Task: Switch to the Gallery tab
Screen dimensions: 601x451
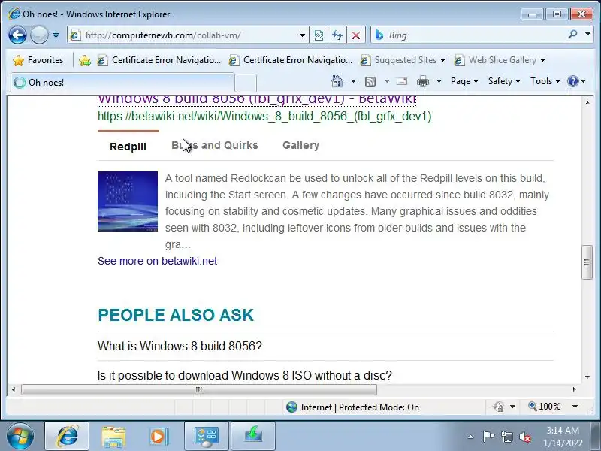Action: click(301, 145)
